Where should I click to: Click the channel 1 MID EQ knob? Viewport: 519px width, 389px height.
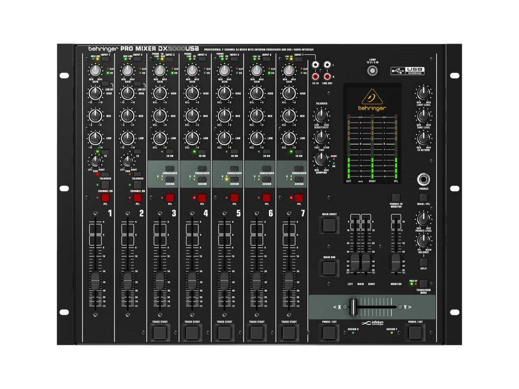tap(95, 116)
